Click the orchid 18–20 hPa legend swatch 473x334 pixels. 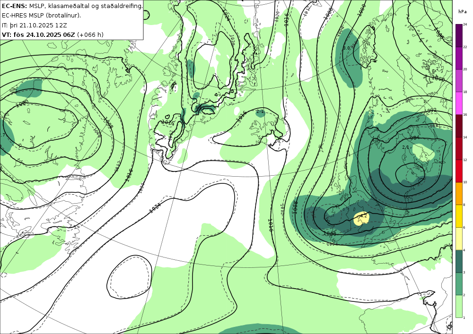(x=459, y=80)
